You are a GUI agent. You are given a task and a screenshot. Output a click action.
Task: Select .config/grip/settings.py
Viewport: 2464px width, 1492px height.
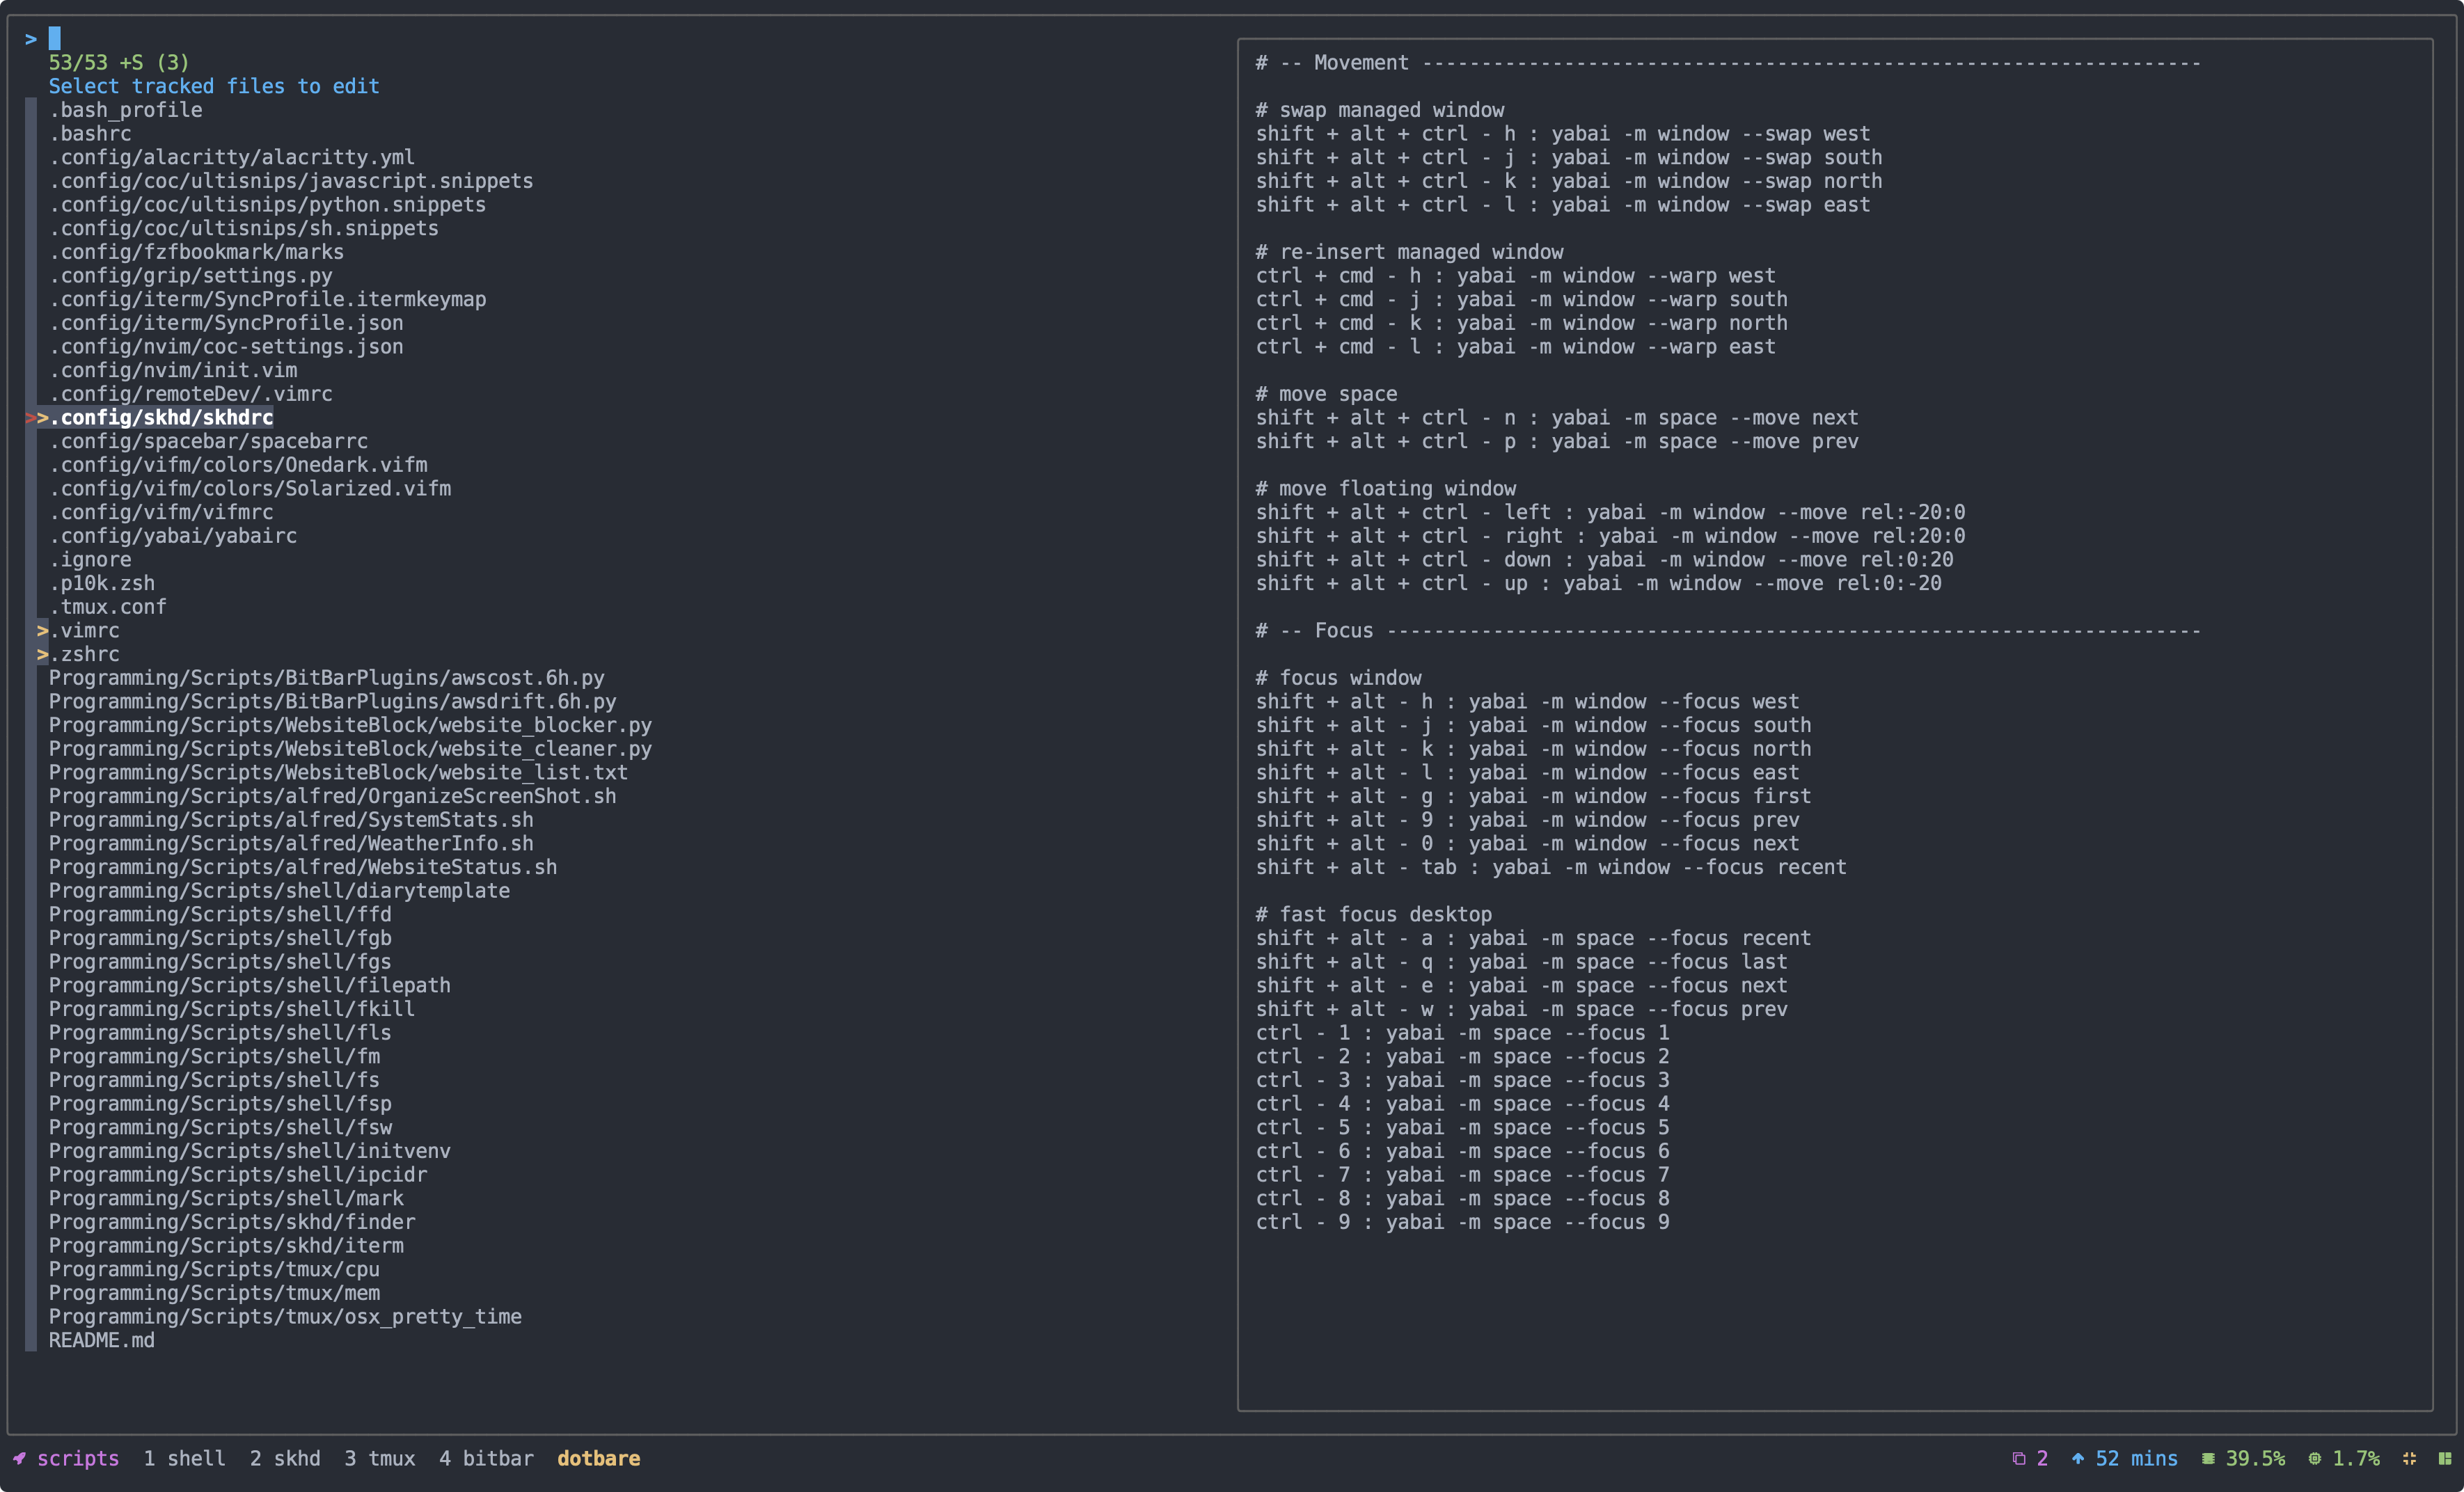click(x=190, y=275)
